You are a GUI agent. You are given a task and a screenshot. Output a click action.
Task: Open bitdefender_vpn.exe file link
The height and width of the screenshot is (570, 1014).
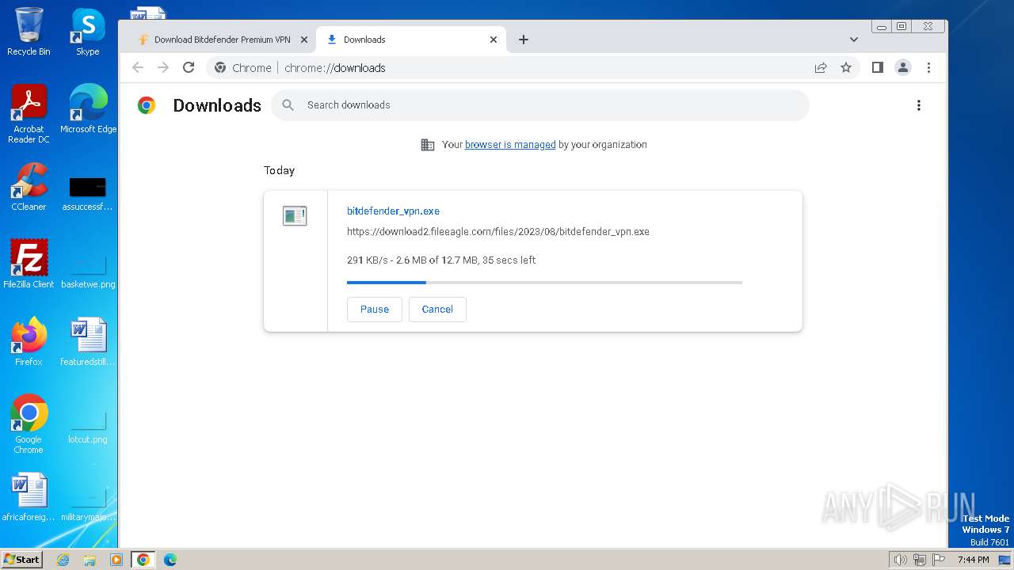pos(393,211)
